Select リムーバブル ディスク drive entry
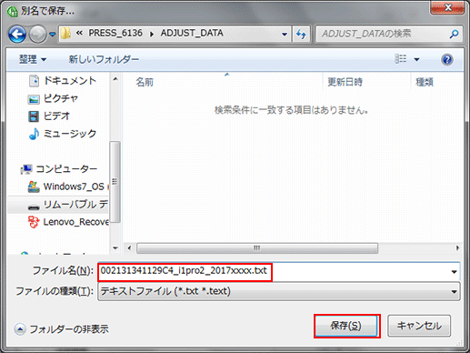Viewport: 470px width, 353px height. click(x=75, y=205)
